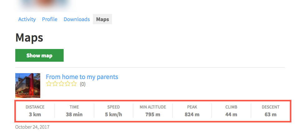Image resolution: width=302 pixels, height=133 pixels.
Task: Open the Activity tab
Action: (x=27, y=19)
